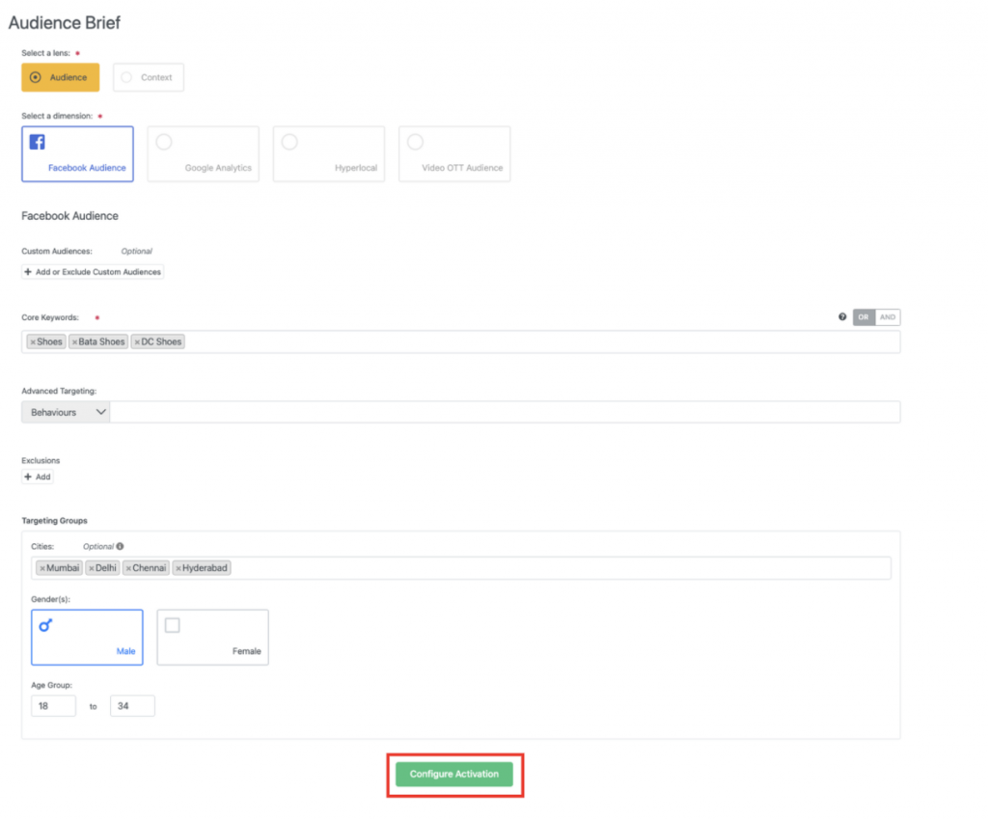Edit the minimum age field 18
Viewport: 988px width, 820px height.
(54, 706)
